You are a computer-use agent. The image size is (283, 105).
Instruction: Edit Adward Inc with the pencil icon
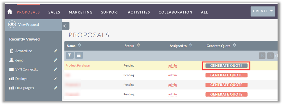56,51
